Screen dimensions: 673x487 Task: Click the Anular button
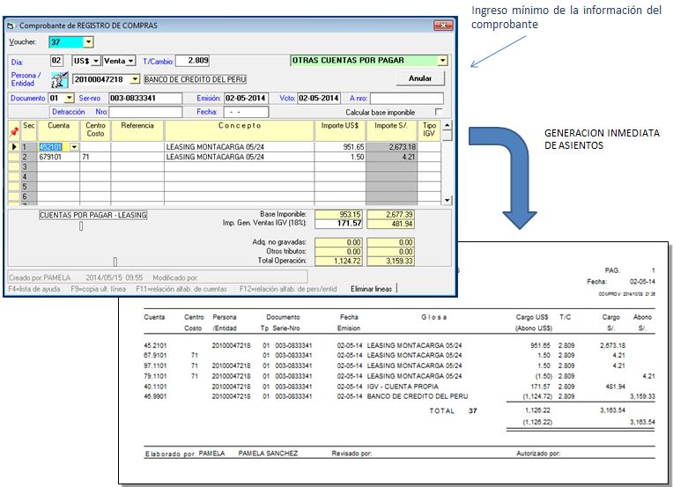[x=420, y=78]
